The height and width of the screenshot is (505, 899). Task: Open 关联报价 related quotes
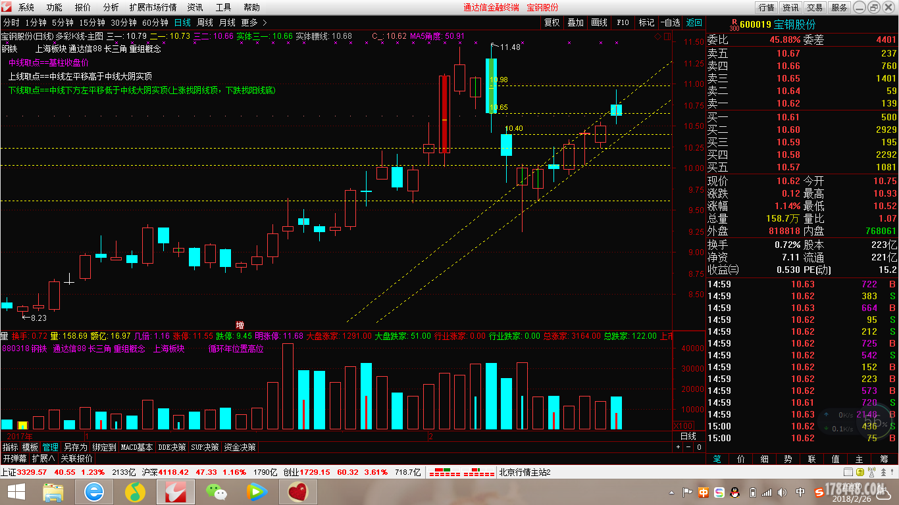pos(77,458)
